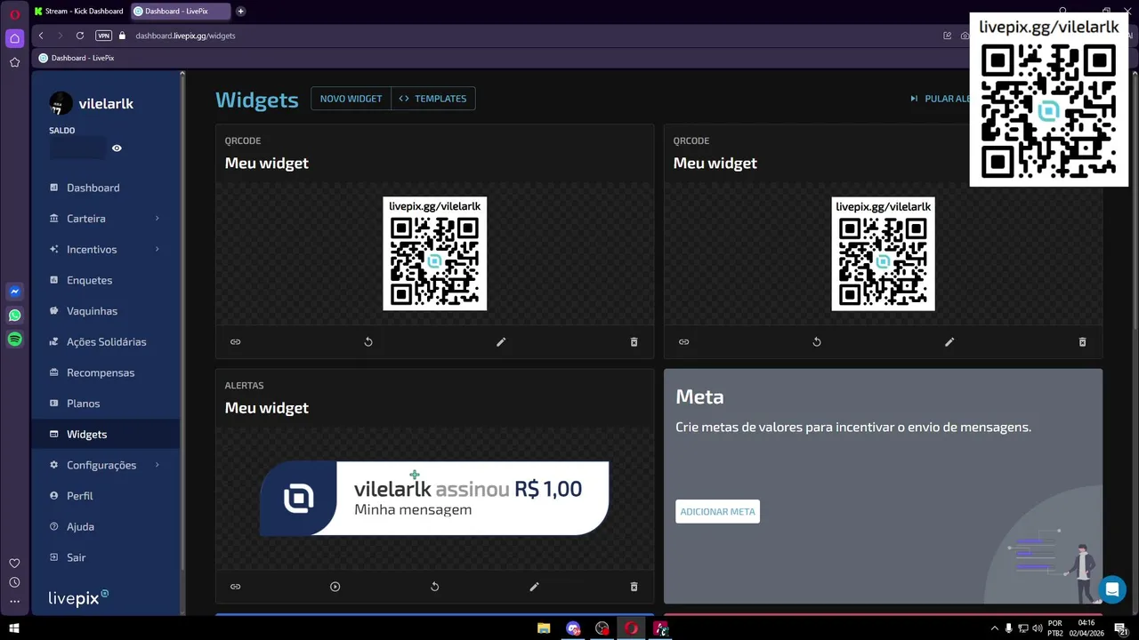Open Dashboard - LivePix bookmark

[77, 58]
